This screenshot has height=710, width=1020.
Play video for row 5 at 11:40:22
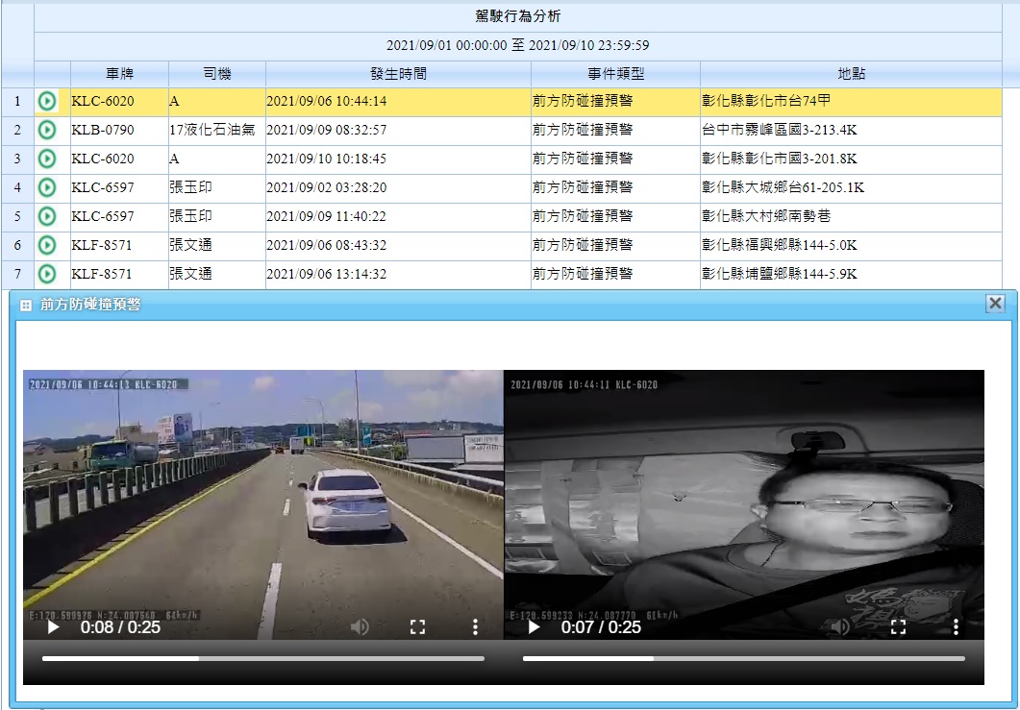47,216
